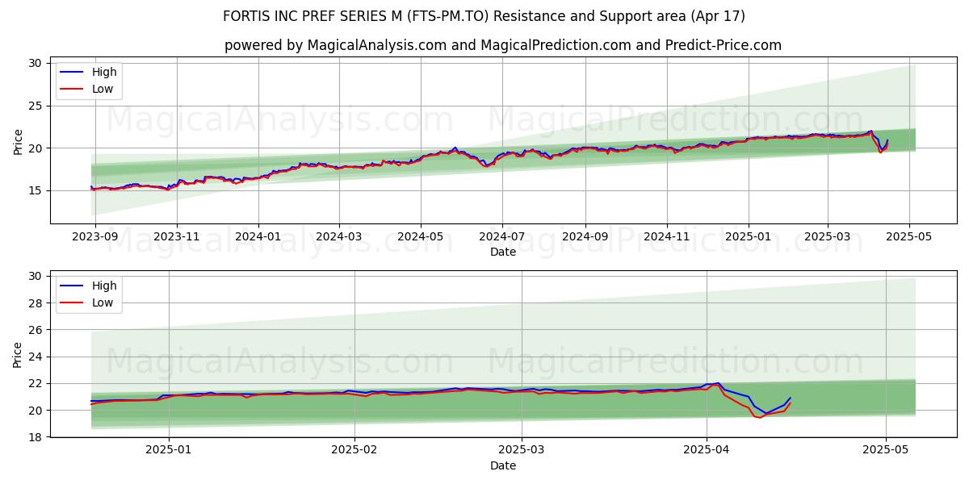Click the 2024-07 x-axis label in top chart
The width and height of the screenshot is (969, 484).
tap(502, 237)
